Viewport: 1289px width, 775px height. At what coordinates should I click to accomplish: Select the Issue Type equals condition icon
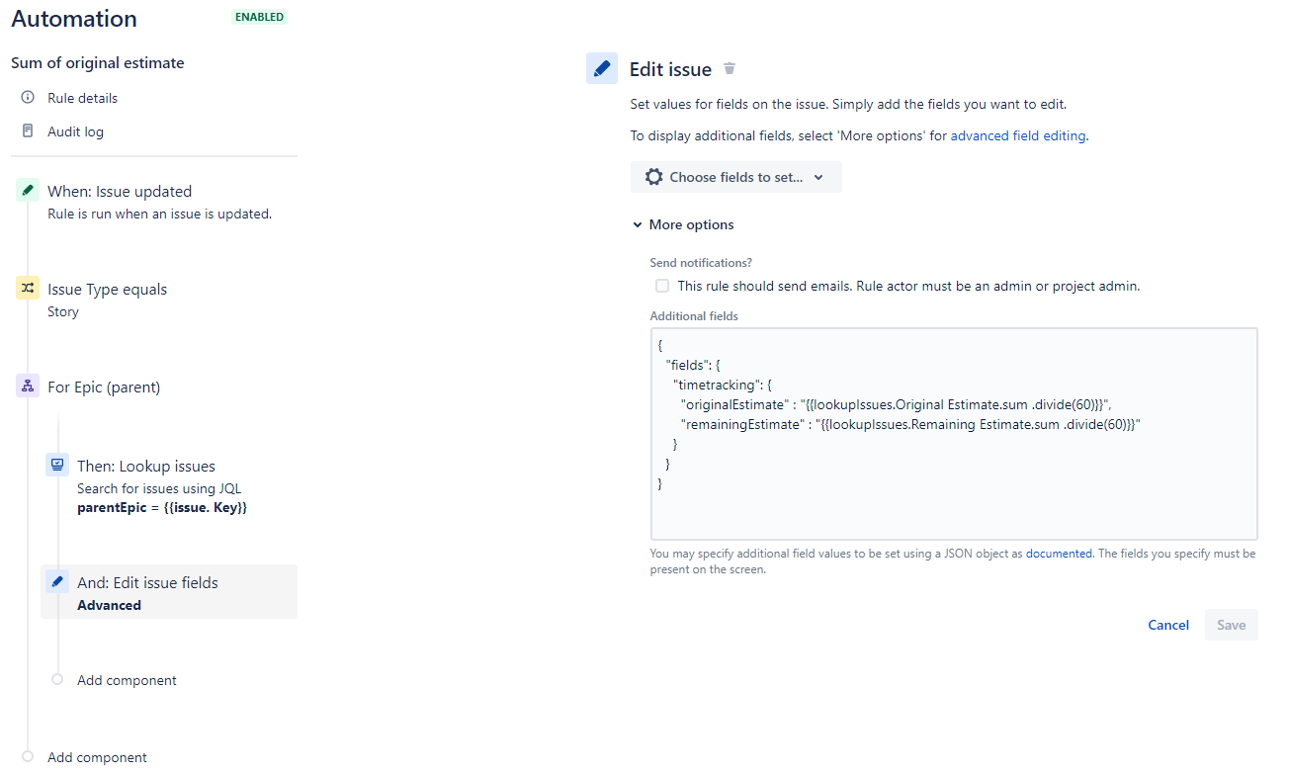27,288
